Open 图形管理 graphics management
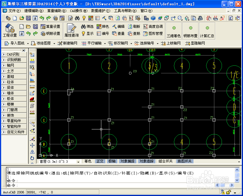 tap(153, 33)
